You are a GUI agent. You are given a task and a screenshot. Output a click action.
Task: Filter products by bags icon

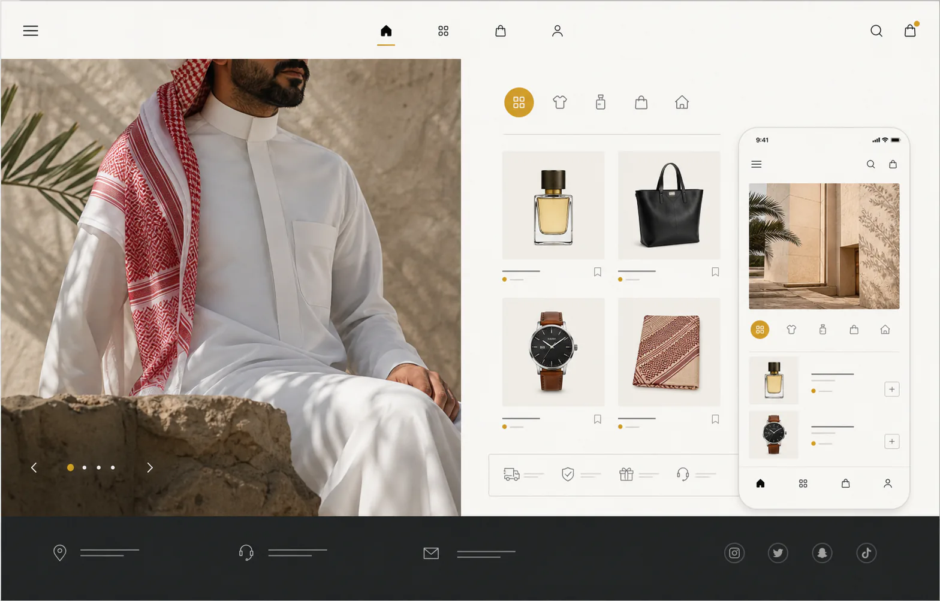point(641,102)
